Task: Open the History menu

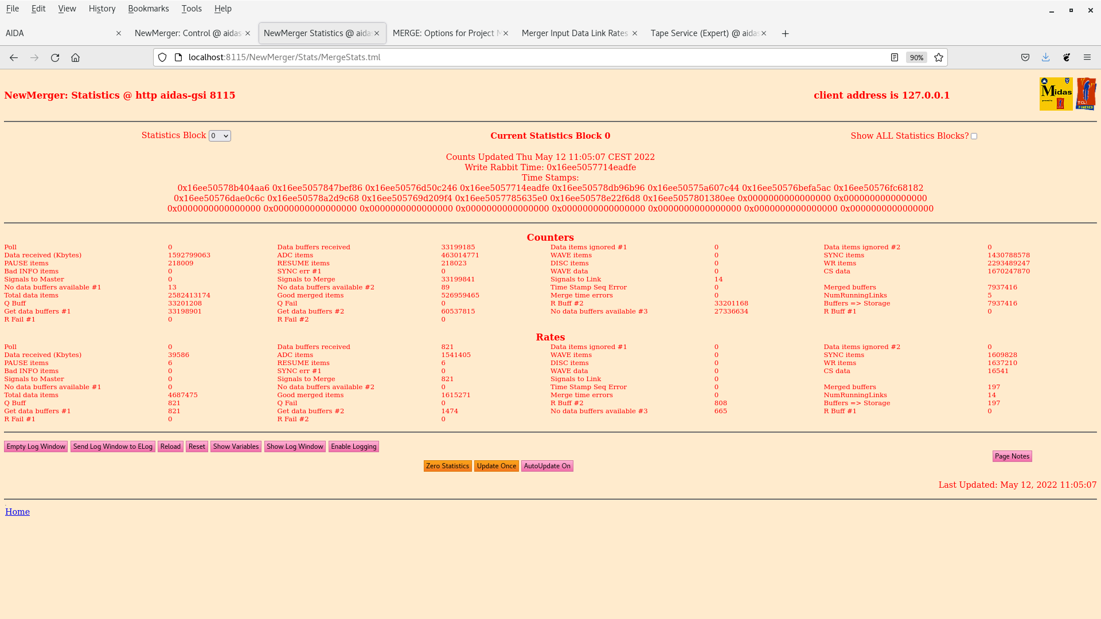Action: pos(102,9)
